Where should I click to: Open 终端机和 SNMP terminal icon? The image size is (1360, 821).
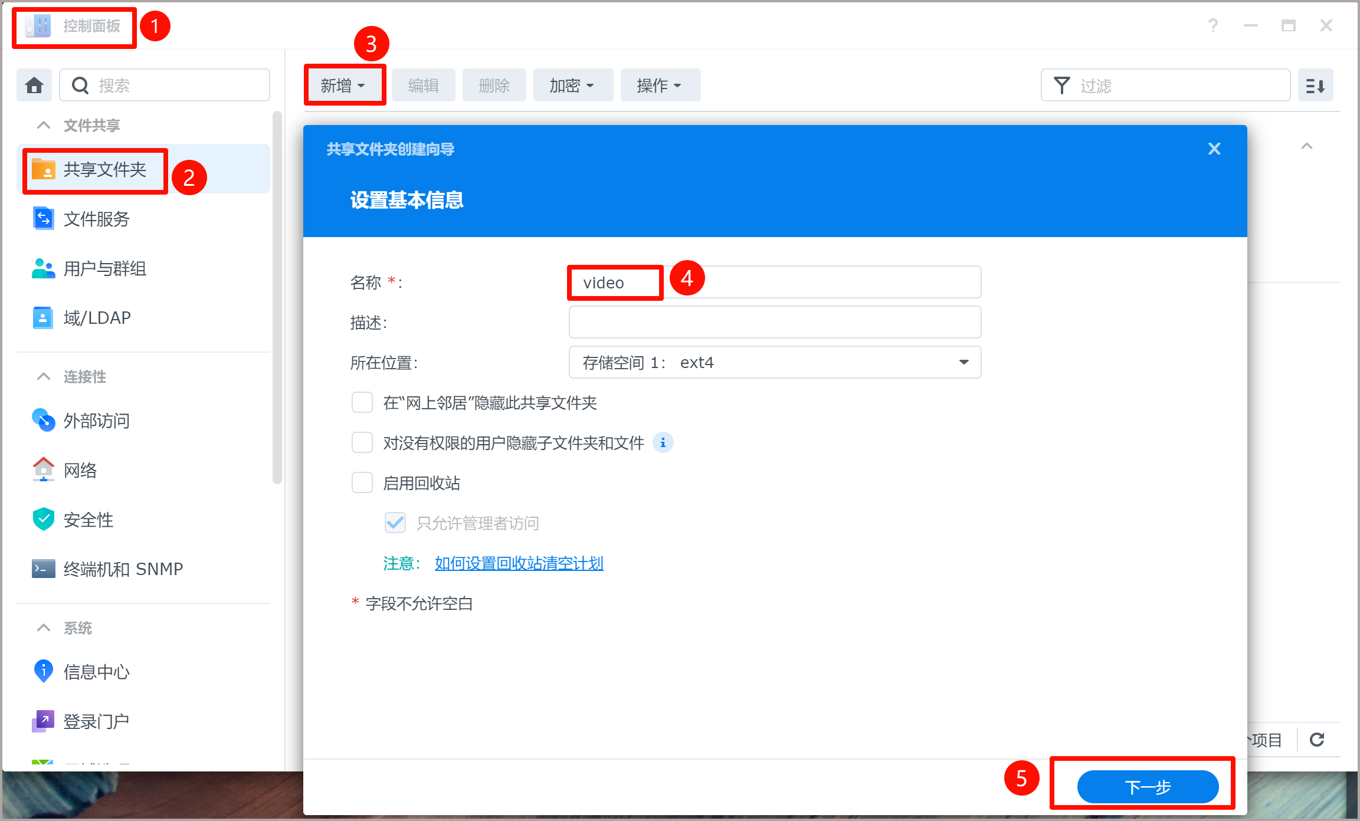click(x=43, y=569)
